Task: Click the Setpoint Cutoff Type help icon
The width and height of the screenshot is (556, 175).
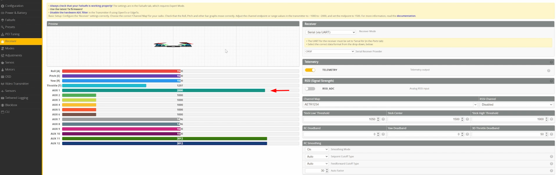Action: tap(551, 157)
